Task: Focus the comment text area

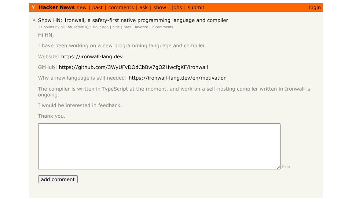Action: click(x=159, y=146)
